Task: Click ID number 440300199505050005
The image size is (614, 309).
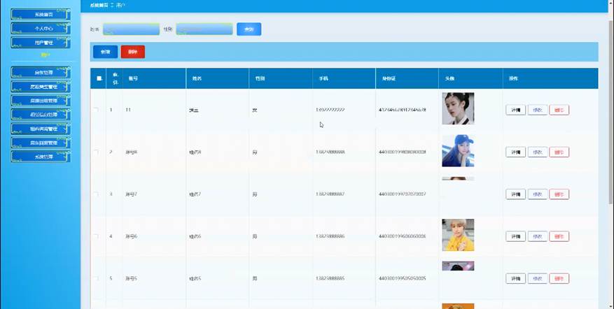Action: [x=402, y=278]
